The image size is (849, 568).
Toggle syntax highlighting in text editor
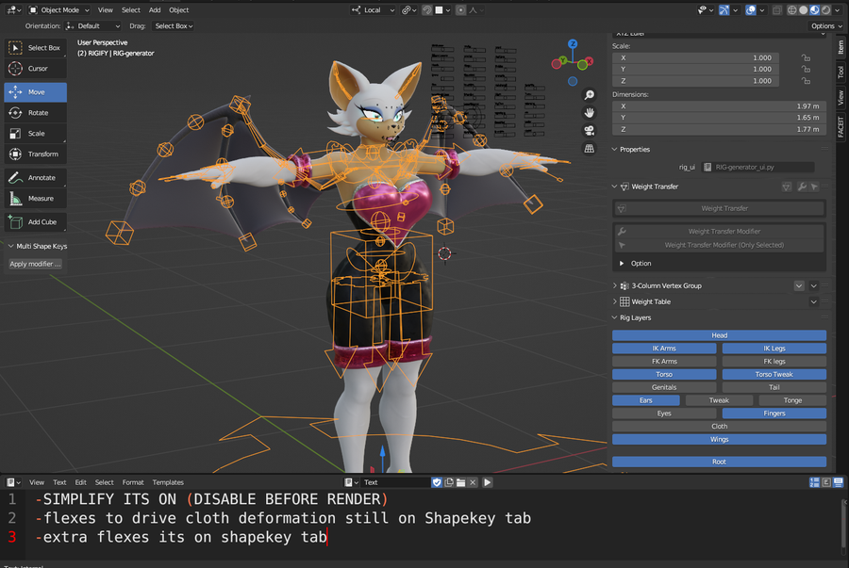click(839, 482)
